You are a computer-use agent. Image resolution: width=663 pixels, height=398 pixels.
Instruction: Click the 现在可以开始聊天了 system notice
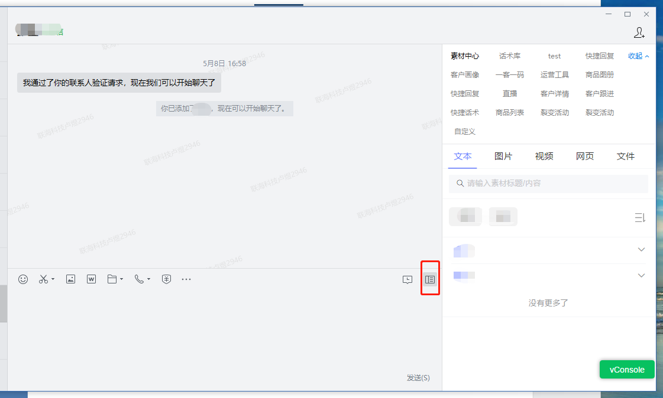pos(225,109)
